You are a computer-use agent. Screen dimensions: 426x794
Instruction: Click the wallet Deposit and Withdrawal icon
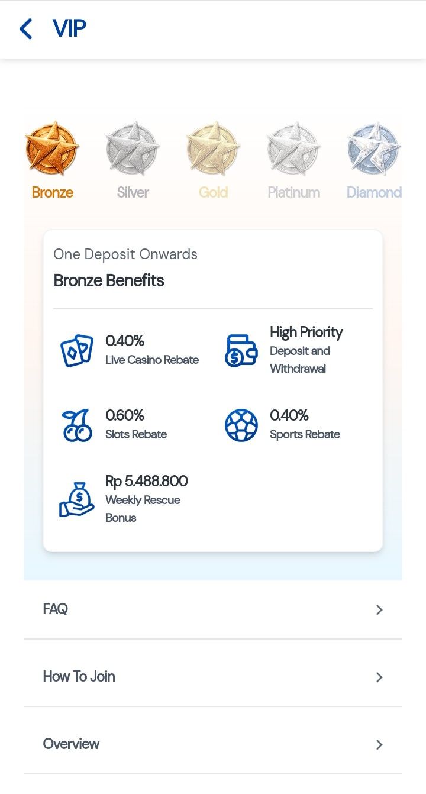point(241,350)
